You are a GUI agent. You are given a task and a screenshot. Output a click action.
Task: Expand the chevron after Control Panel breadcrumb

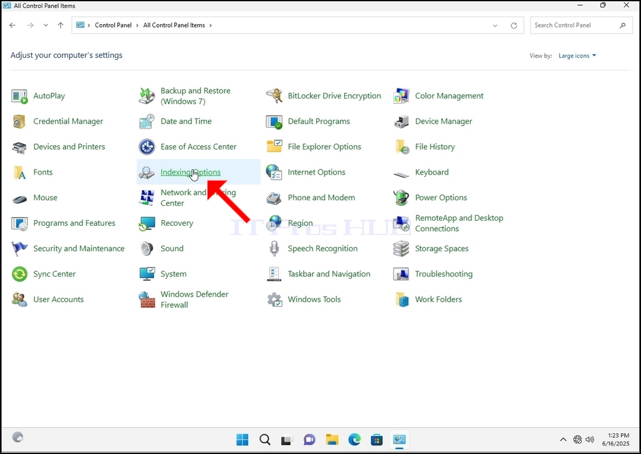click(x=137, y=26)
